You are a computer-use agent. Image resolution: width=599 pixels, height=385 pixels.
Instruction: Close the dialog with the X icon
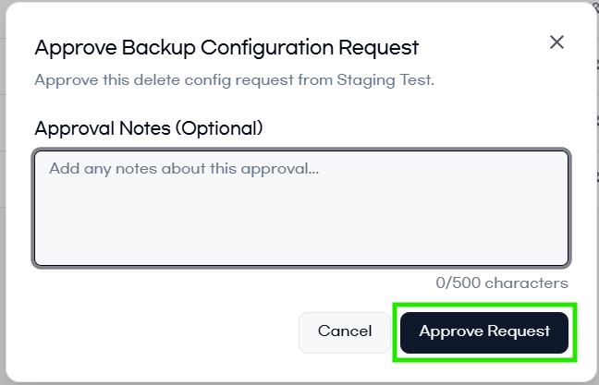[x=556, y=42]
